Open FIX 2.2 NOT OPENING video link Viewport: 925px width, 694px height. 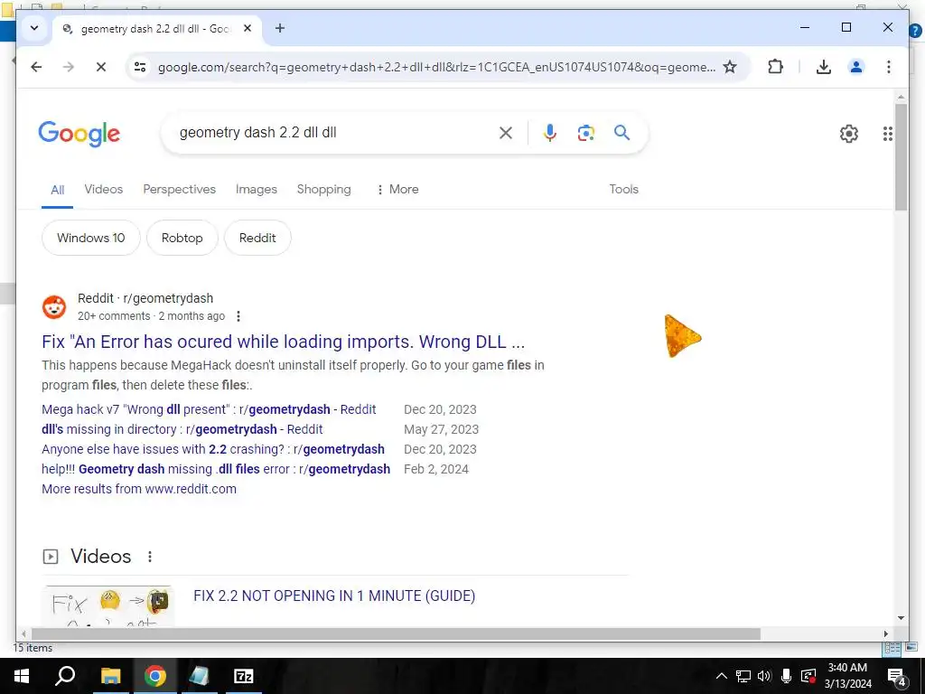coord(334,596)
